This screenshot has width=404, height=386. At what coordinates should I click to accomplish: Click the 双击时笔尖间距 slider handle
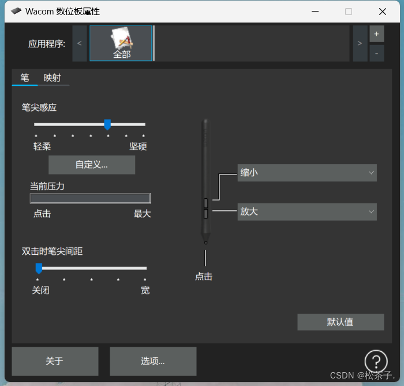point(39,268)
